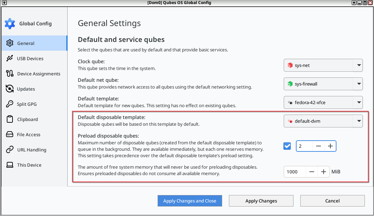Image resolution: width=374 pixels, height=216 pixels.
Task: Increment the preloaded disposables count
Action: click(330, 146)
